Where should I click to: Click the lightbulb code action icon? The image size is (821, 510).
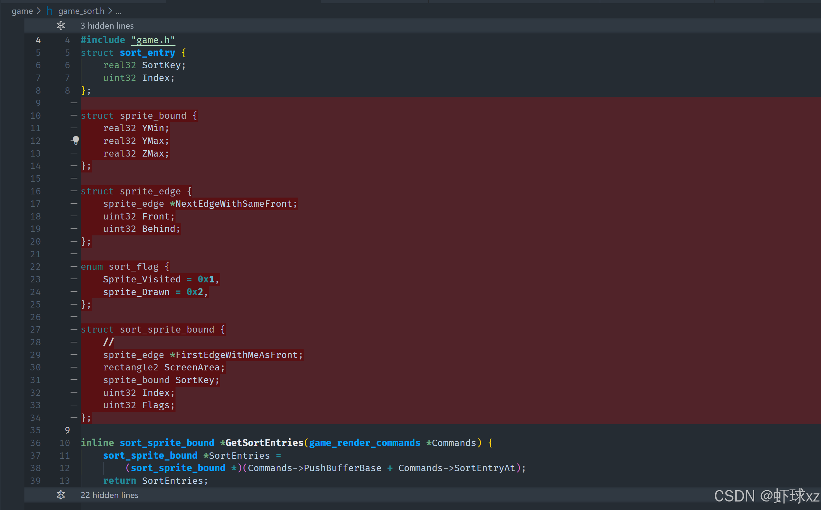click(76, 140)
